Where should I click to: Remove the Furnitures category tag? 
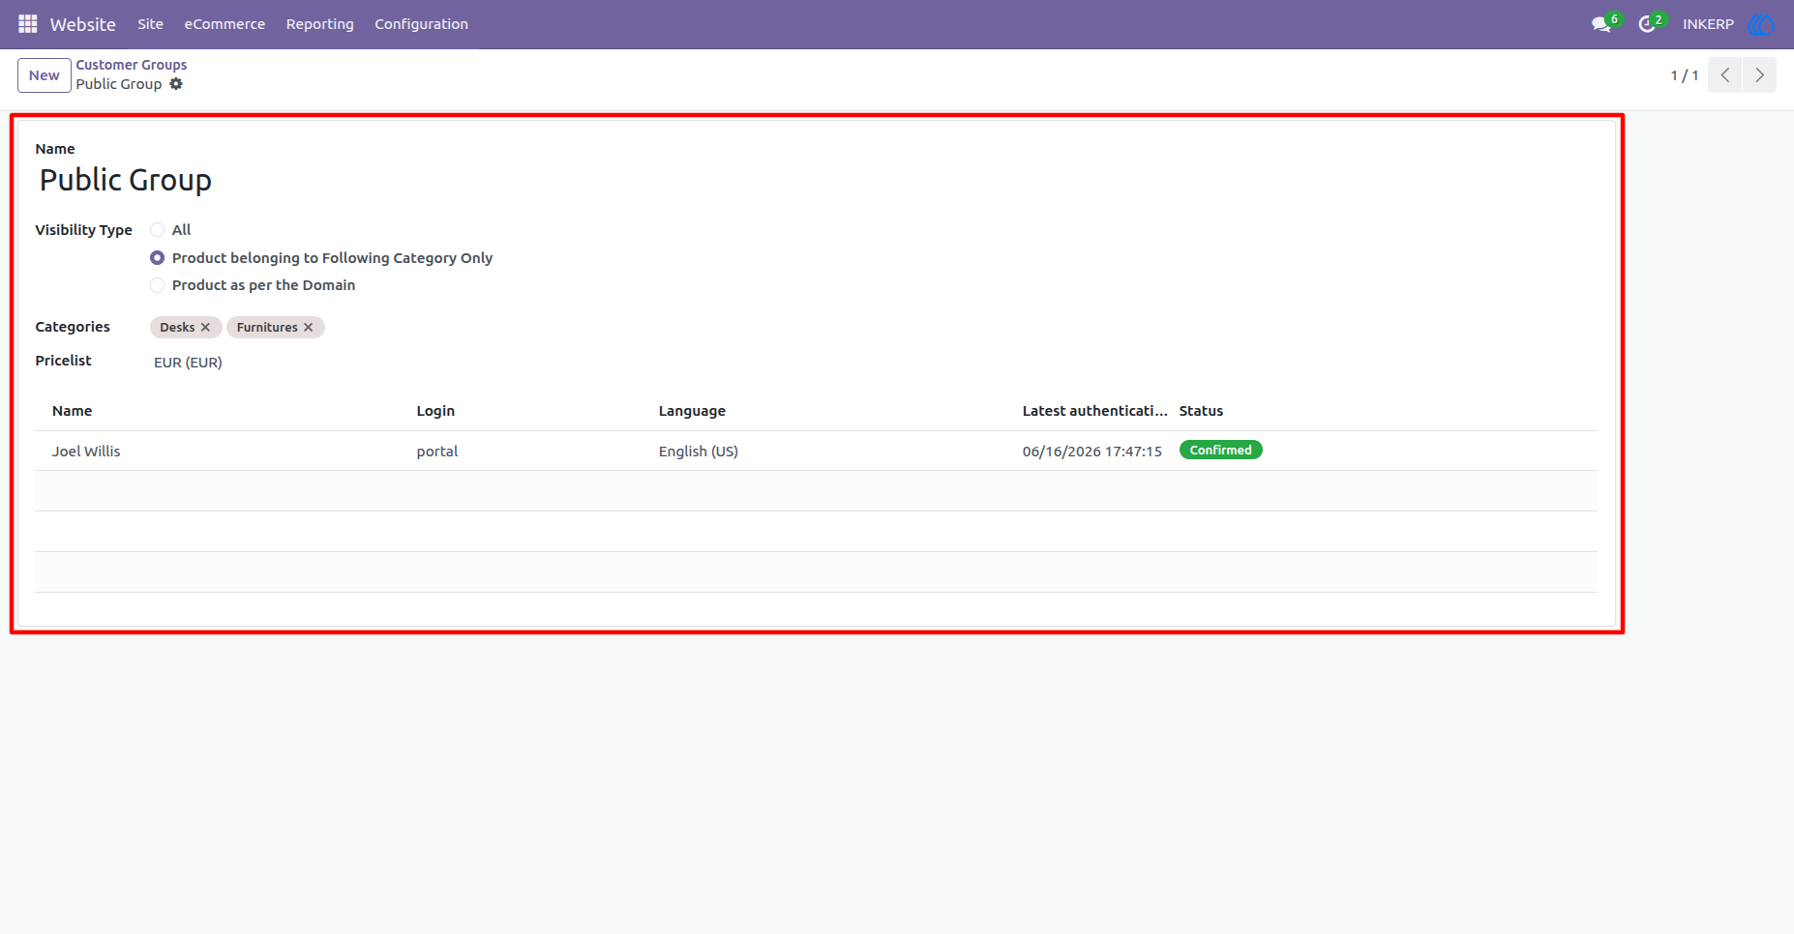[x=308, y=328]
